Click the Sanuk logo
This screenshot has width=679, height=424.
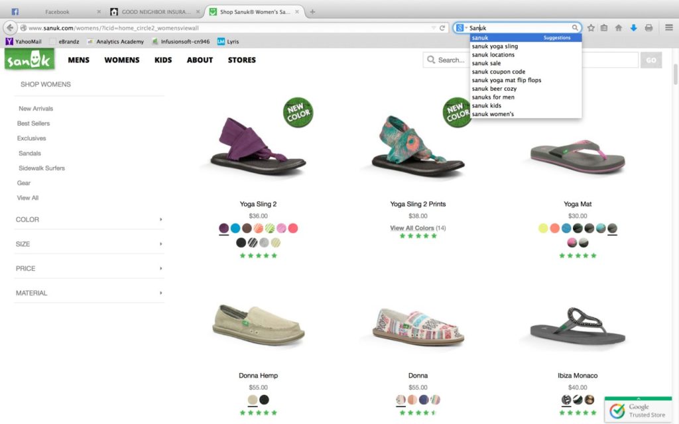pos(29,59)
